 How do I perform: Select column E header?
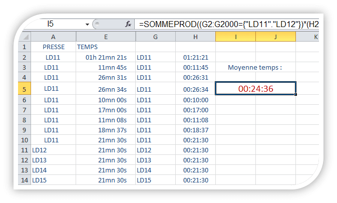(106, 37)
